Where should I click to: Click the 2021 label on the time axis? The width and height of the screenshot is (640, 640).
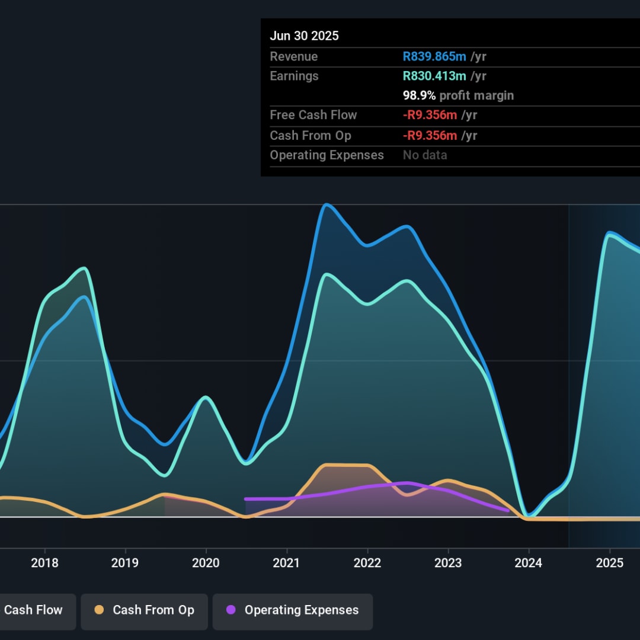(286, 563)
